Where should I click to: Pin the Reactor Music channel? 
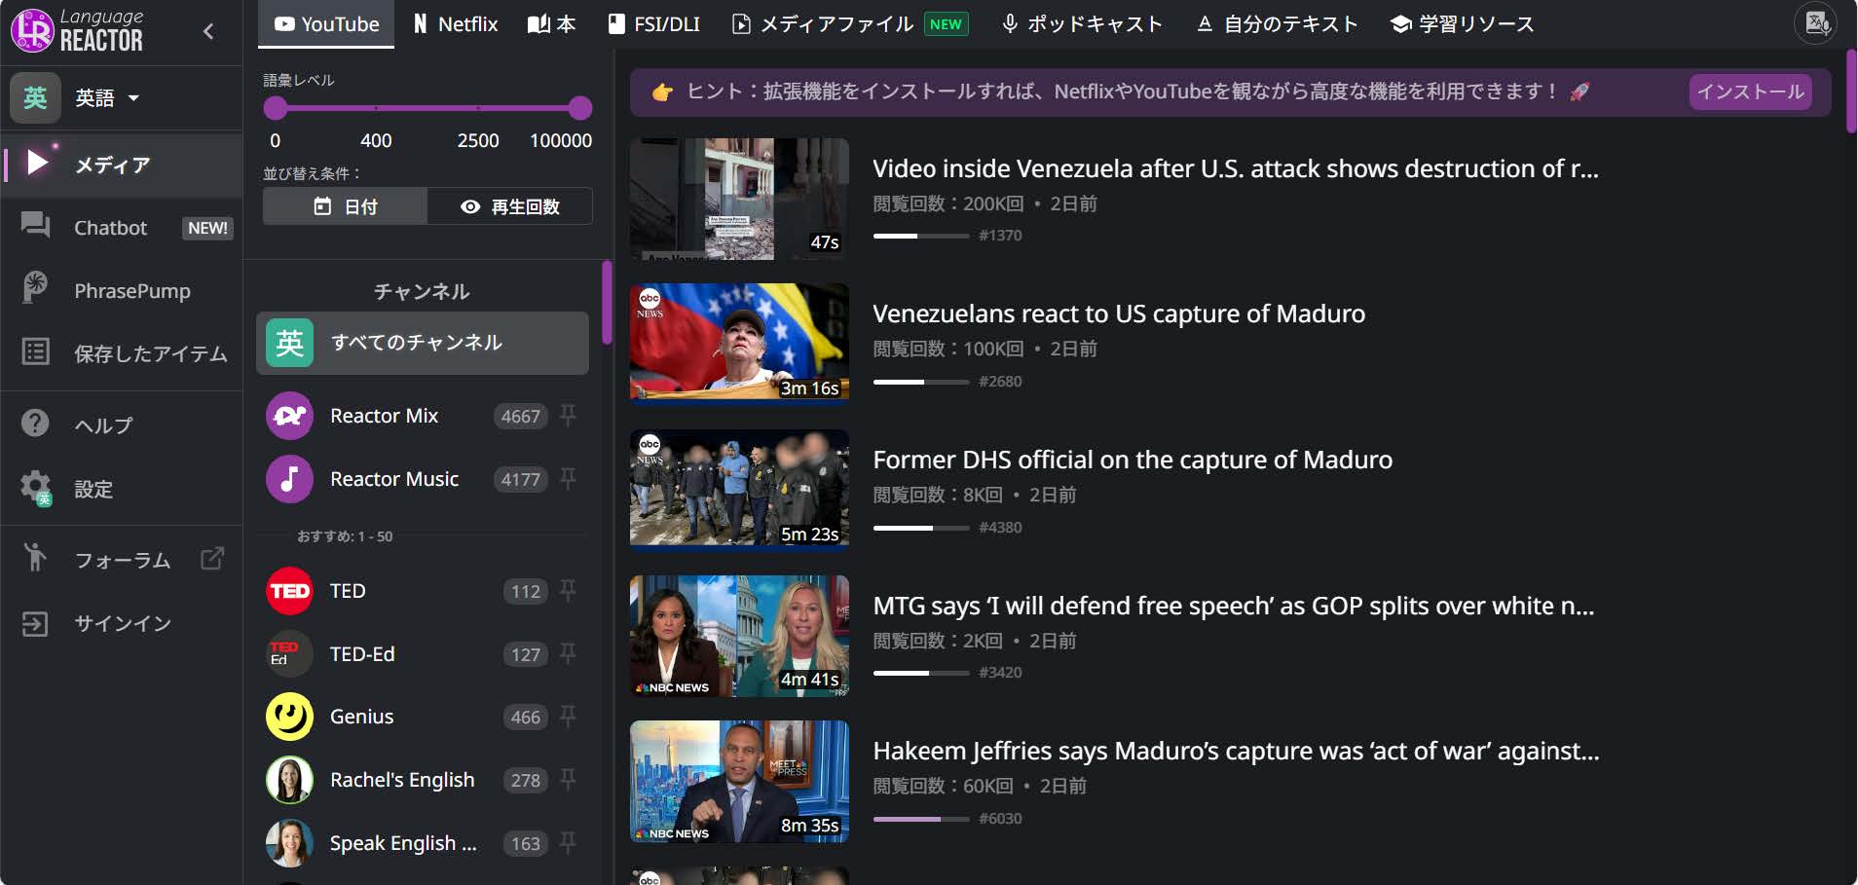click(x=569, y=478)
